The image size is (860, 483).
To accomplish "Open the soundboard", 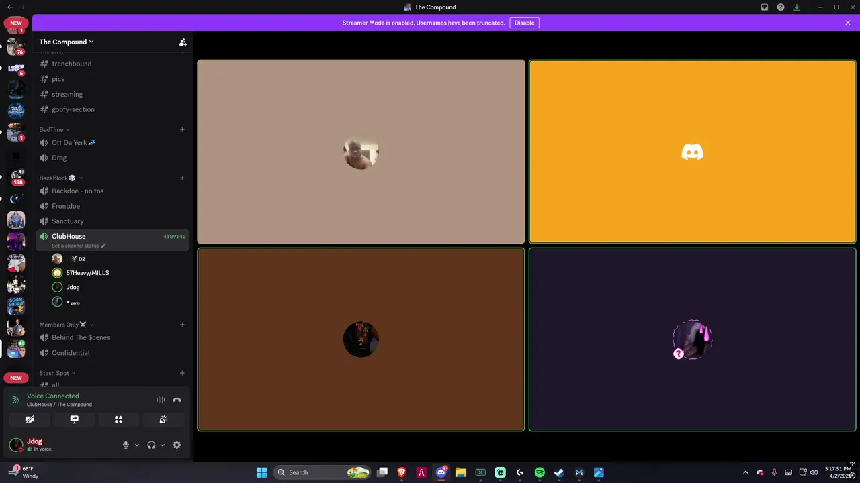I will [163, 419].
